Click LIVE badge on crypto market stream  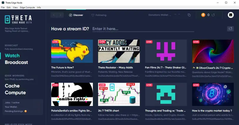click(x=196, y=85)
